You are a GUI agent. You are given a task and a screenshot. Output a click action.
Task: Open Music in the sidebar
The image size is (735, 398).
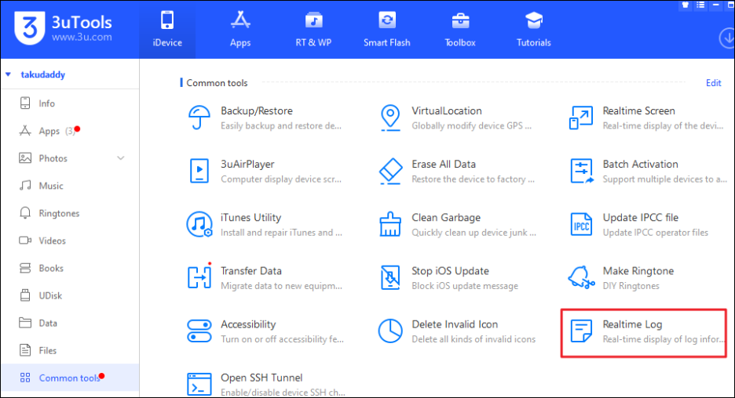(x=70, y=186)
